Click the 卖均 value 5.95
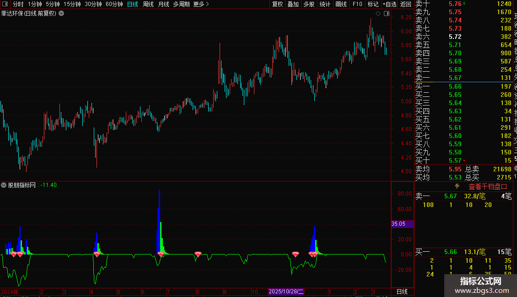 455,169
